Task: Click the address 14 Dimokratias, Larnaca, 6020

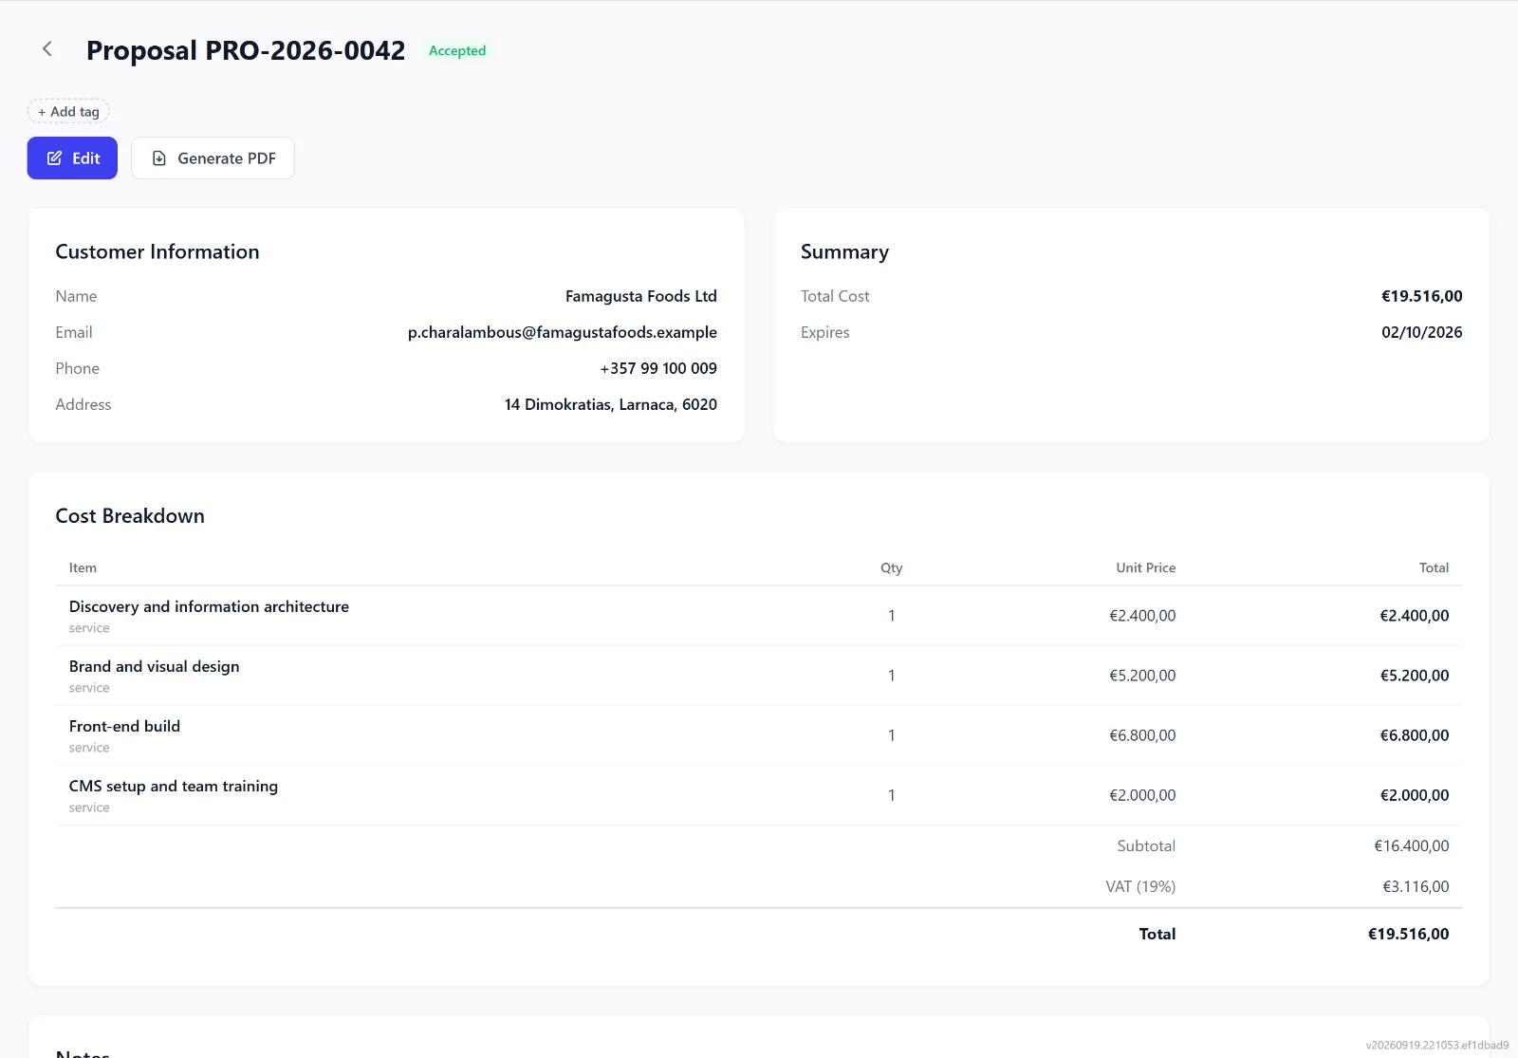Action: click(x=611, y=404)
